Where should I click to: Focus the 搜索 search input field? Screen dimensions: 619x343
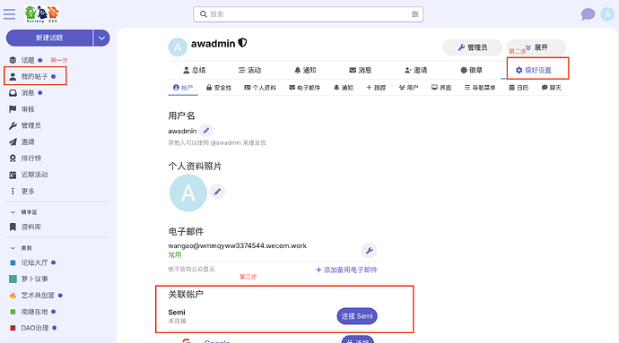click(308, 14)
